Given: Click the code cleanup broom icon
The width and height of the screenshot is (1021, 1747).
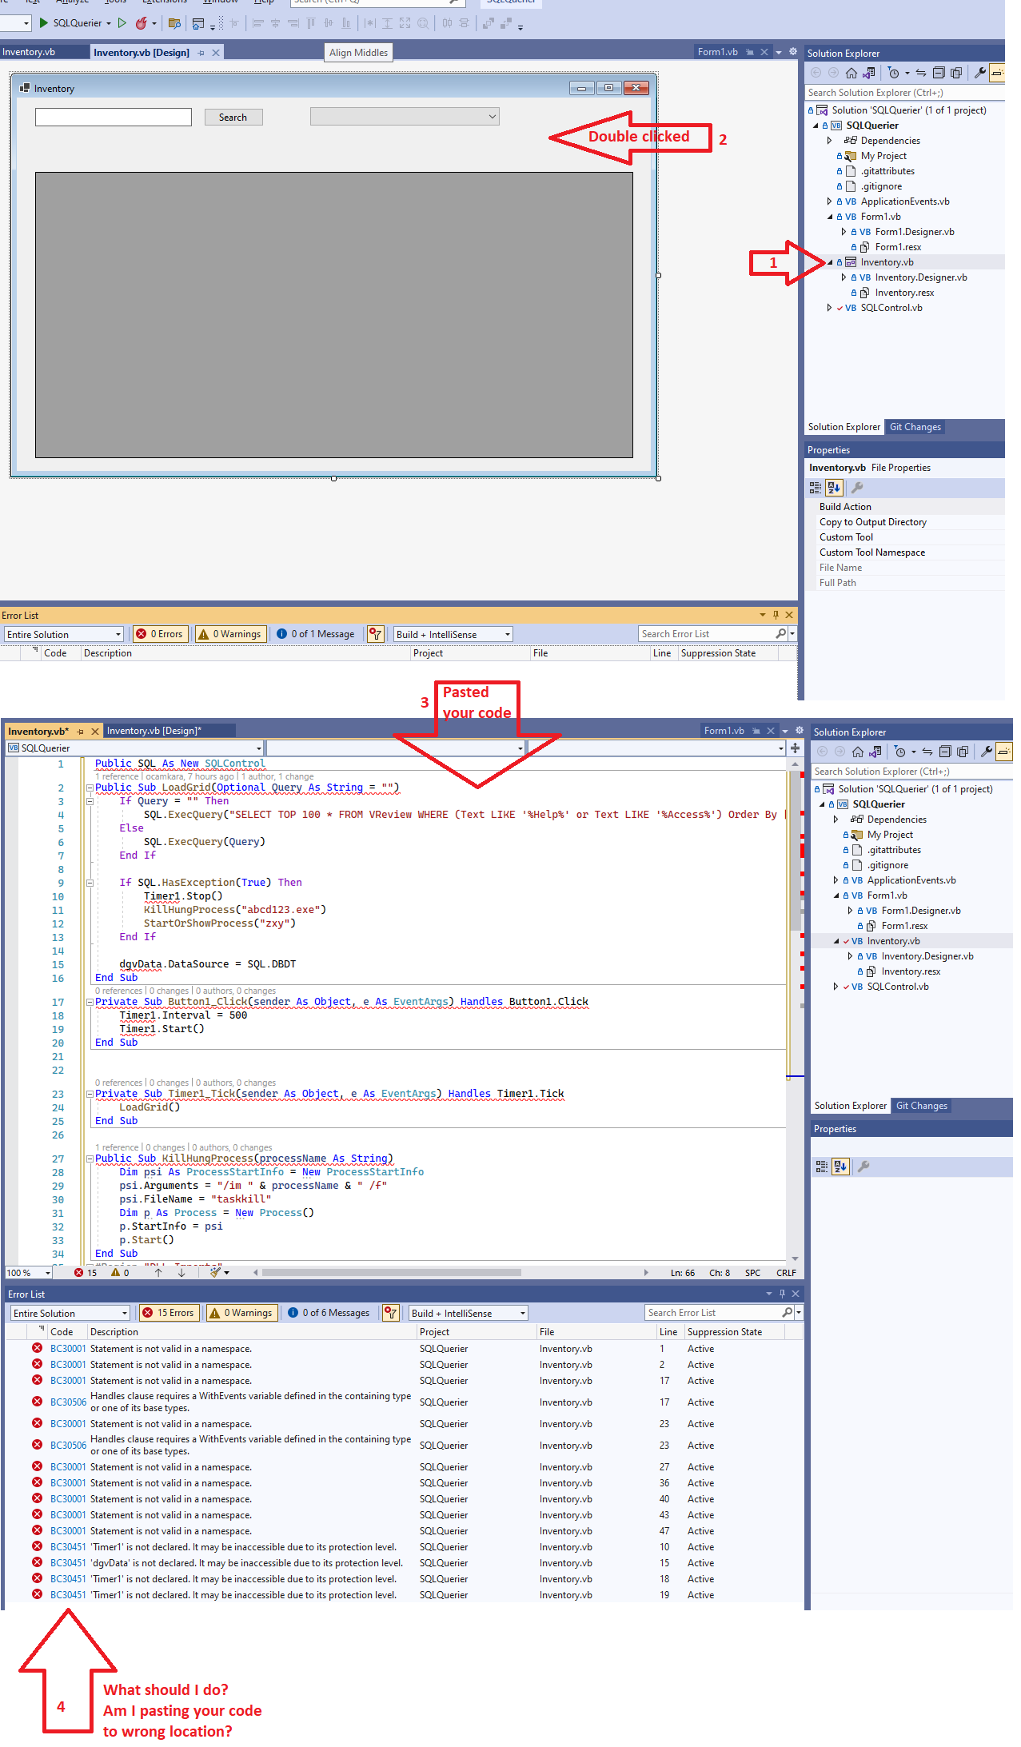Looking at the screenshot, I should (x=215, y=1272).
